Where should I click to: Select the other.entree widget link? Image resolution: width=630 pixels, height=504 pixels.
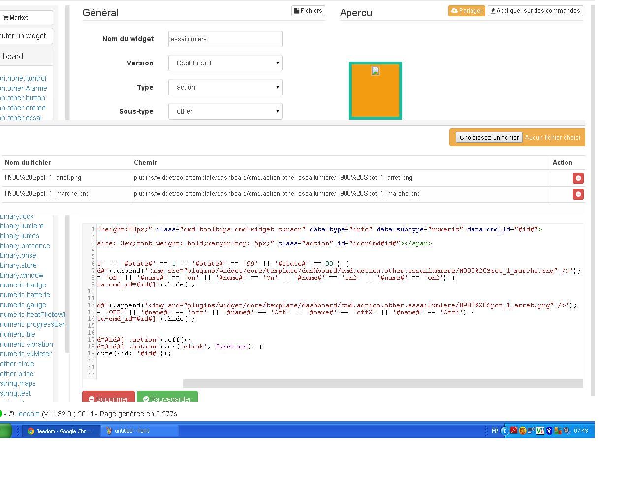(x=23, y=108)
